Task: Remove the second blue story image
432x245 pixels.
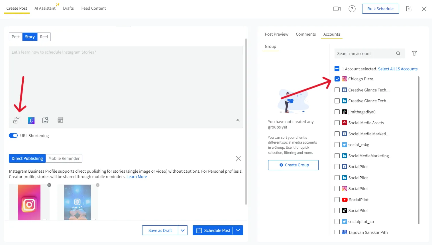Action: click(x=98, y=185)
